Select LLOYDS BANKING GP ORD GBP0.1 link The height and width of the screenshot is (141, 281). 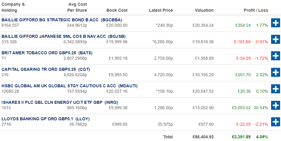45,119
